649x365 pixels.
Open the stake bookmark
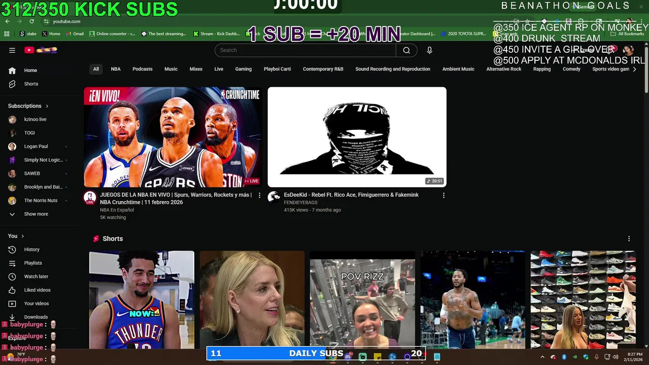pos(28,34)
